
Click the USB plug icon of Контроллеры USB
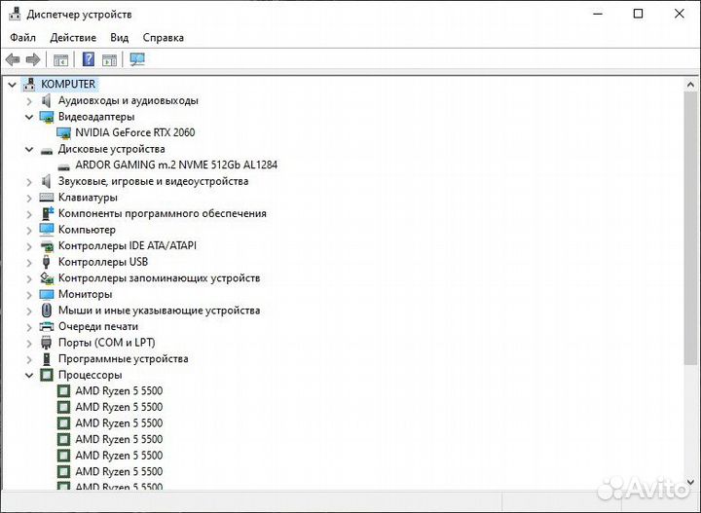(x=46, y=262)
